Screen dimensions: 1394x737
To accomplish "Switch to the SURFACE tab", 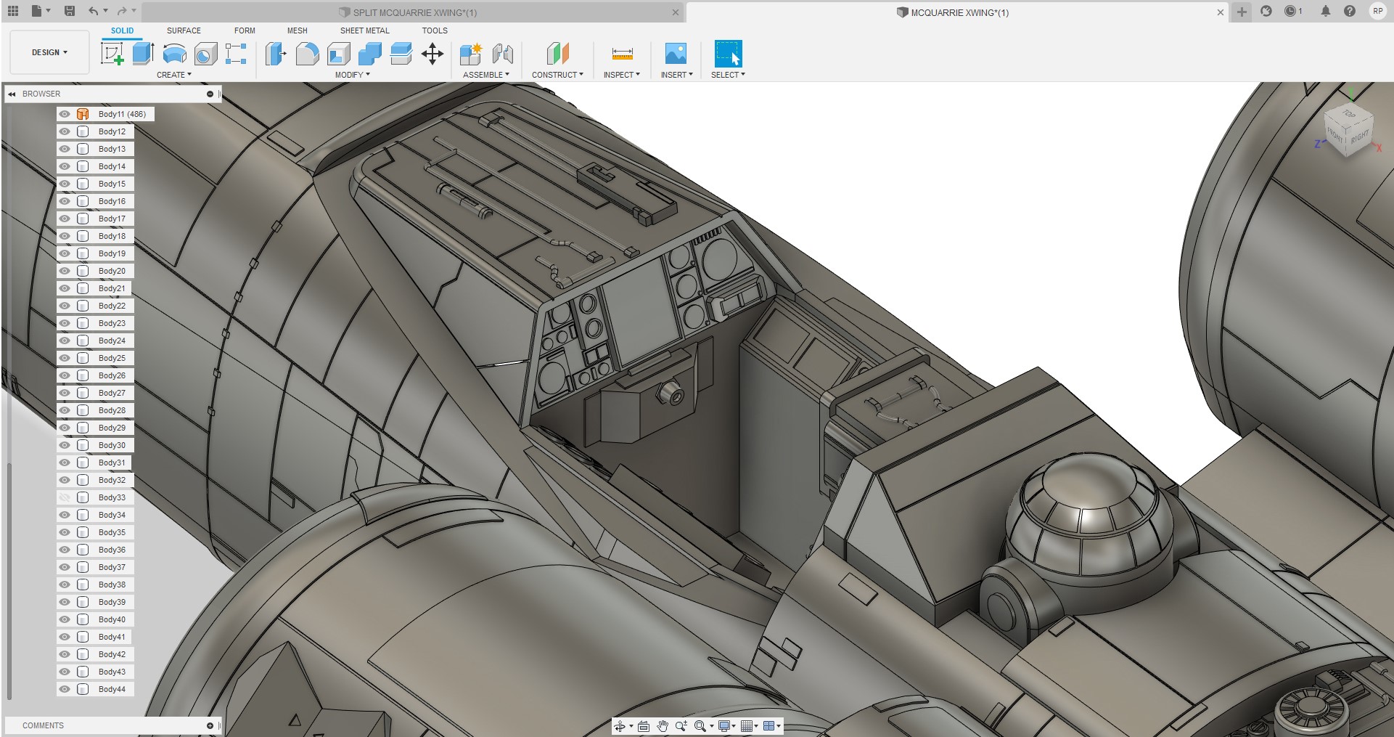I will click(x=184, y=30).
